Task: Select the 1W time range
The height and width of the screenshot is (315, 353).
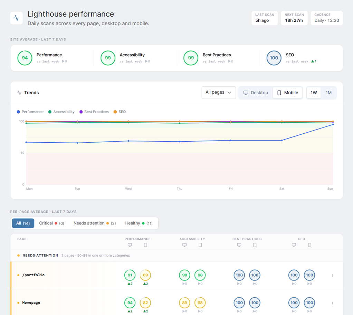Action: pos(314,93)
